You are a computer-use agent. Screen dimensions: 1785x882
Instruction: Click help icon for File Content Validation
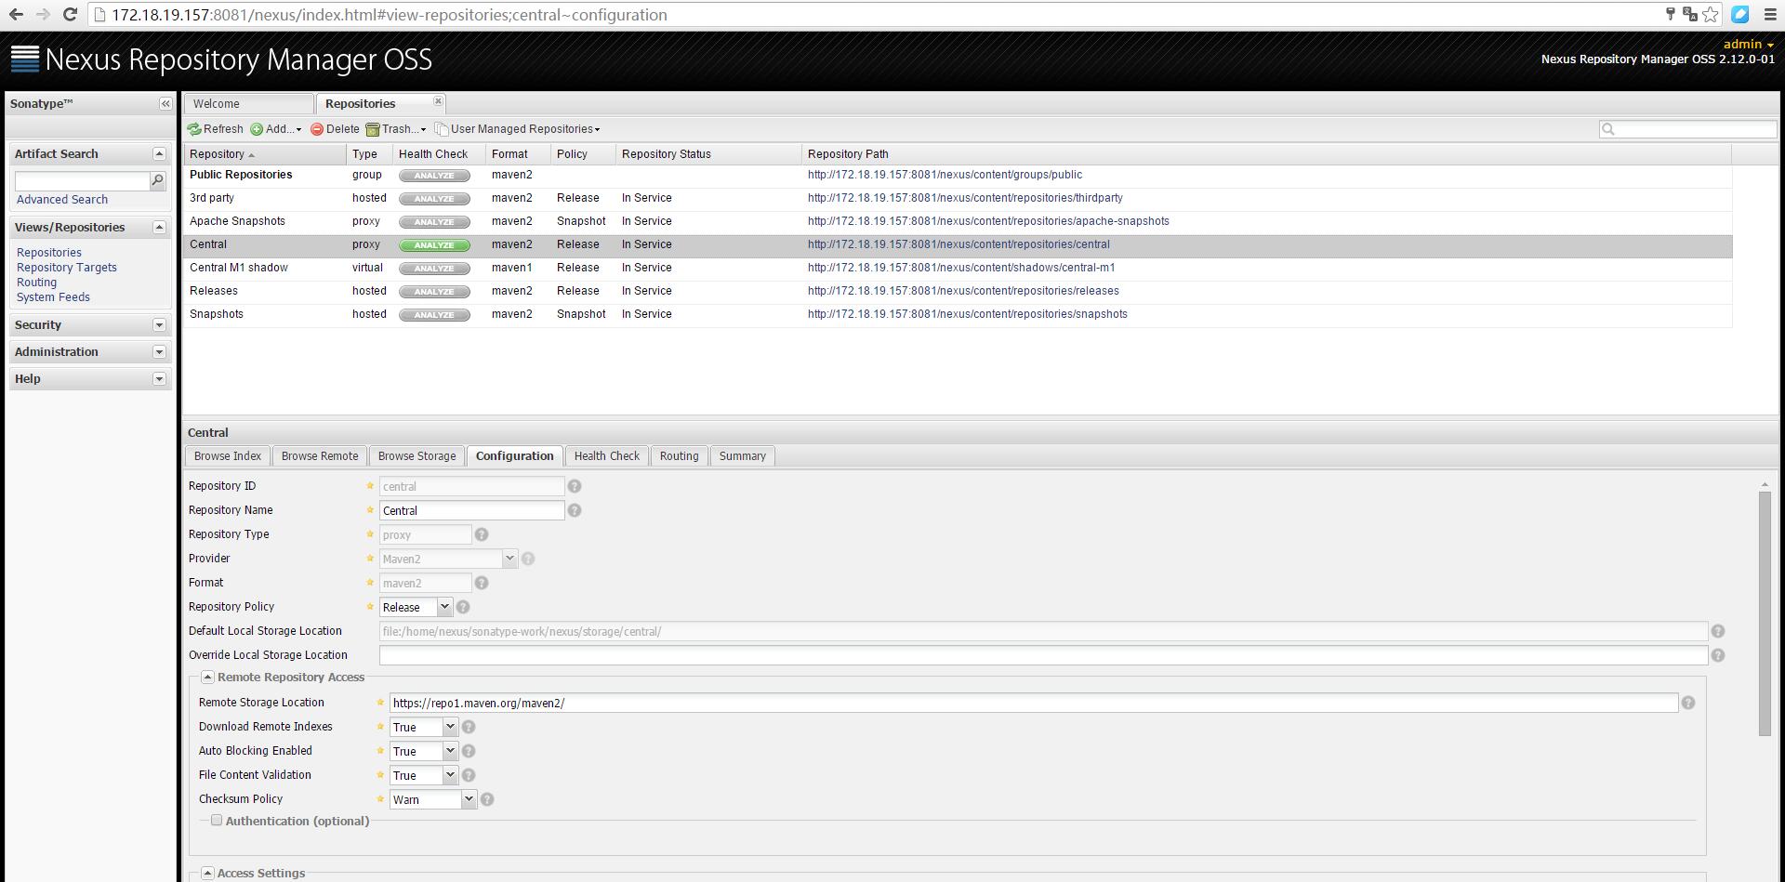(469, 775)
